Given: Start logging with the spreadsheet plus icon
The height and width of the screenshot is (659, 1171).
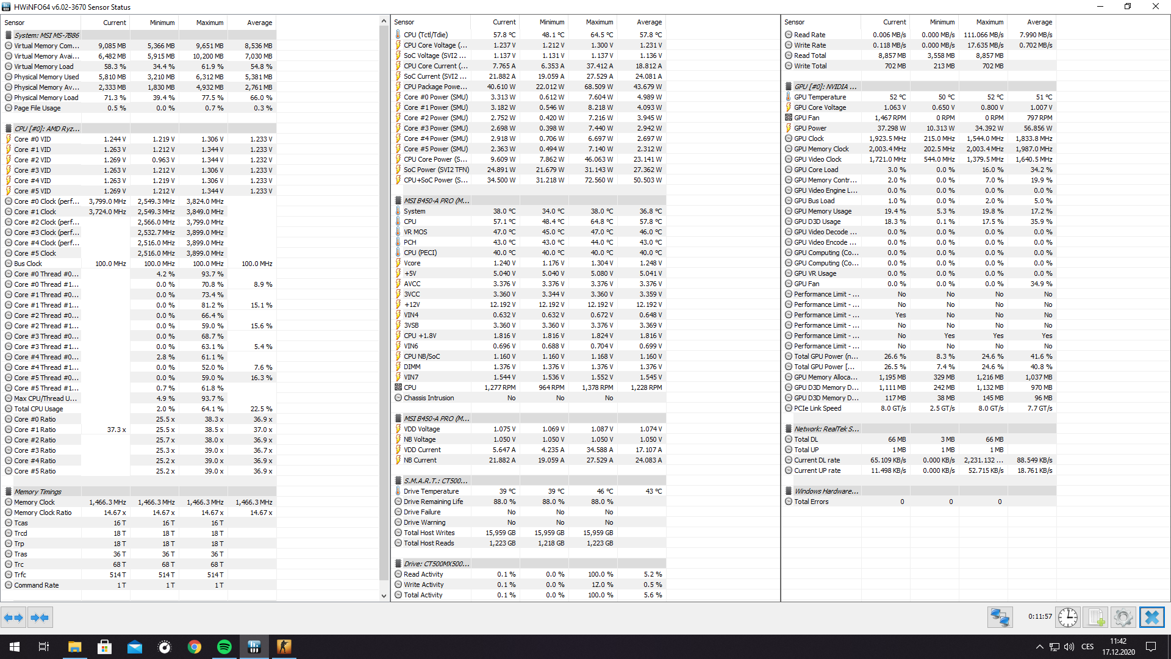Looking at the screenshot, I should coord(1095,618).
